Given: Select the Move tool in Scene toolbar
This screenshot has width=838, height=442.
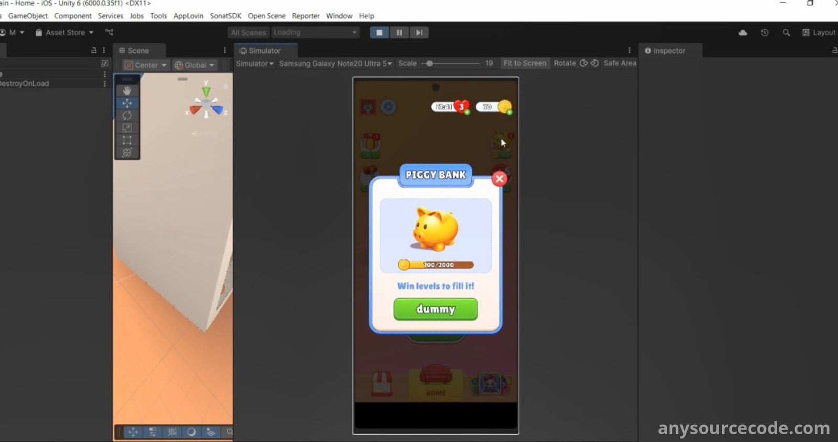Looking at the screenshot, I should pyautogui.click(x=127, y=103).
